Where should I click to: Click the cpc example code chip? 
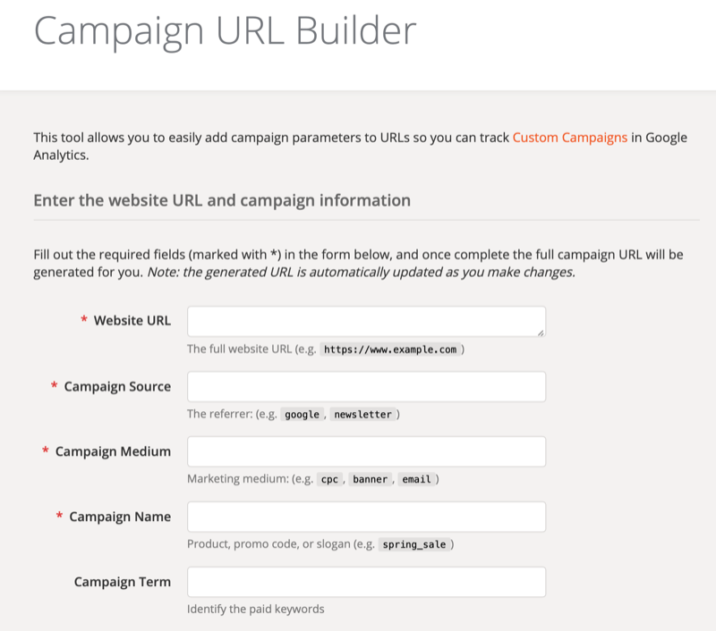coord(329,479)
